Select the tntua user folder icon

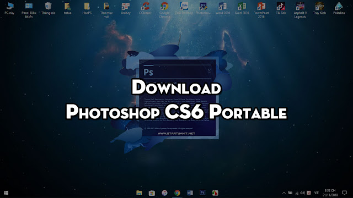[x=67, y=9]
